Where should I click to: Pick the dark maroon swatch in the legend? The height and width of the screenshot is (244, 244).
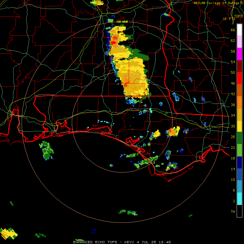tap(239, 66)
